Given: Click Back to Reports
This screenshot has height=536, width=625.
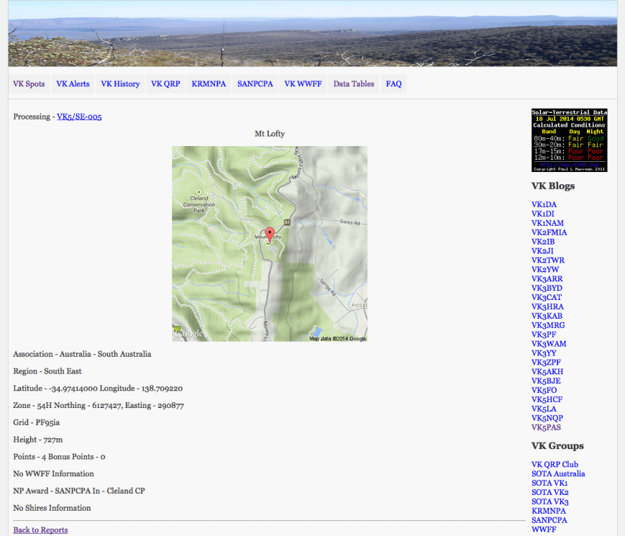Looking at the screenshot, I should pos(40,530).
